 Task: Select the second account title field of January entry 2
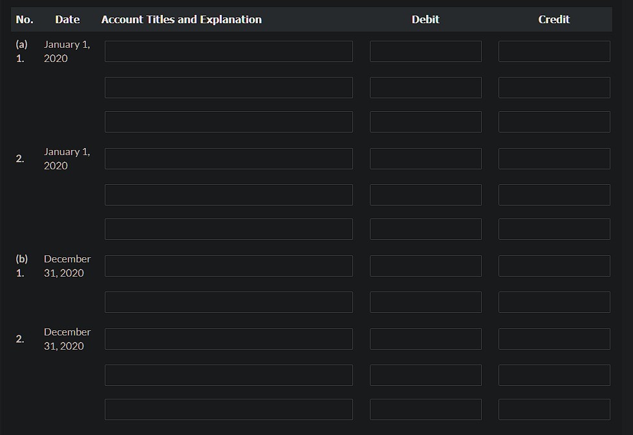pos(228,195)
